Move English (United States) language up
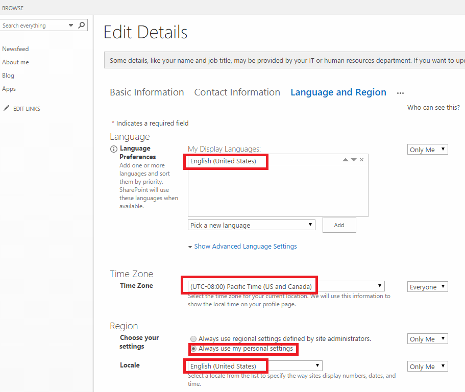This screenshot has height=392, width=465. click(x=345, y=160)
